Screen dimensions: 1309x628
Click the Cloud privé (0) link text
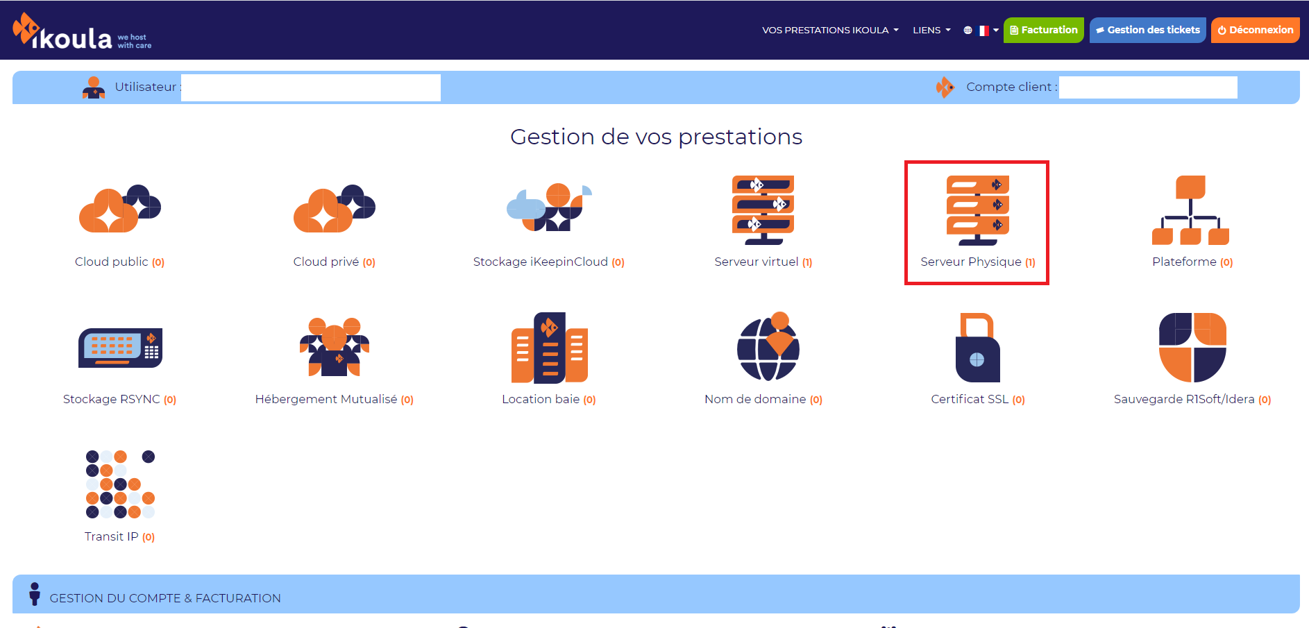[x=335, y=262]
